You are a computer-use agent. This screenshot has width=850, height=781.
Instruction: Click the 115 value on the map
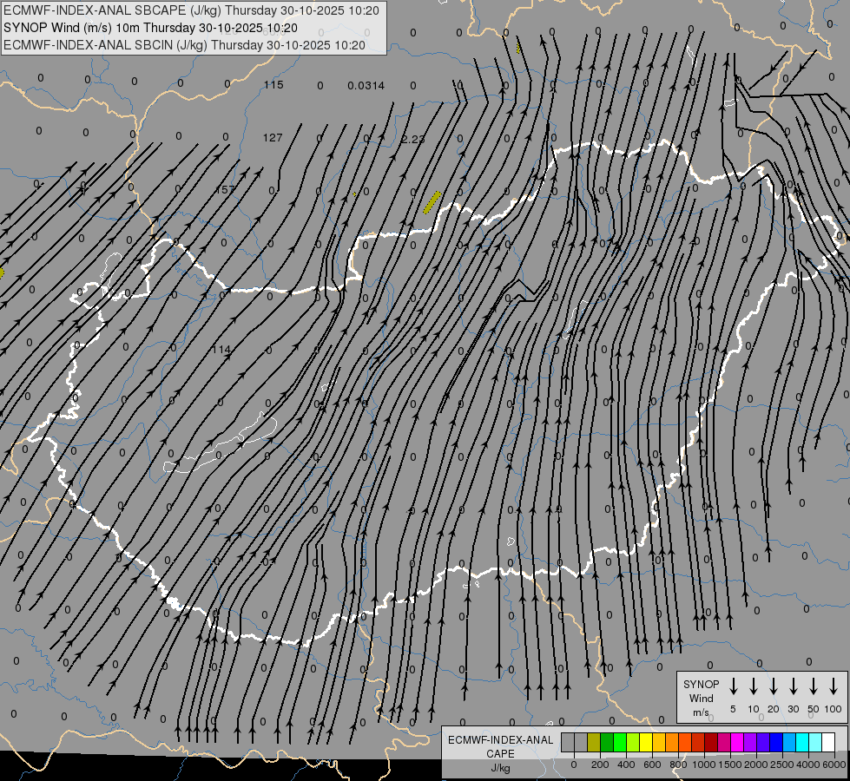tap(273, 84)
